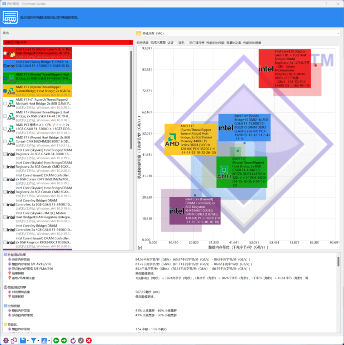The width and height of the screenshot is (344, 345).
Task: Click red Intel Core13S label in chart
Action: (285, 68)
